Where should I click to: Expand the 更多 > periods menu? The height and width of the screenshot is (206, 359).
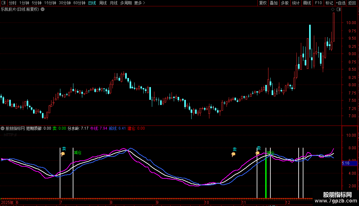pos(140,3)
